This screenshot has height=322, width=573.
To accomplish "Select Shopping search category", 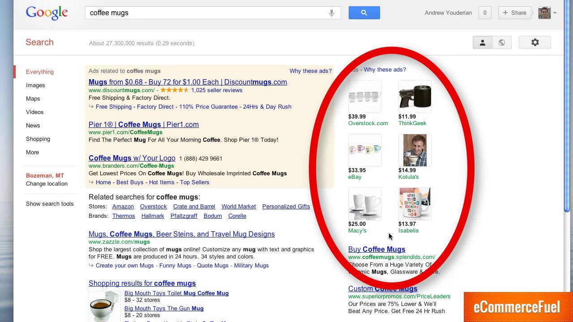I will pos(38,139).
